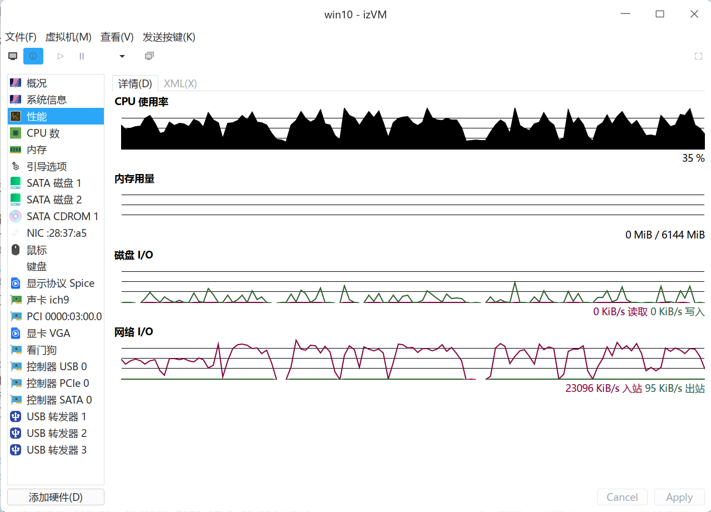Viewport: 711px width, 512px height.
Task: Select the 内存 memory icon
Action: click(16, 150)
